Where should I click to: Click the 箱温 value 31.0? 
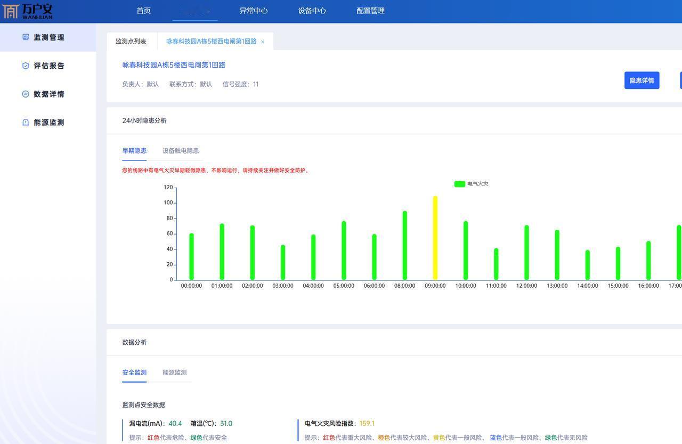pyautogui.click(x=226, y=424)
